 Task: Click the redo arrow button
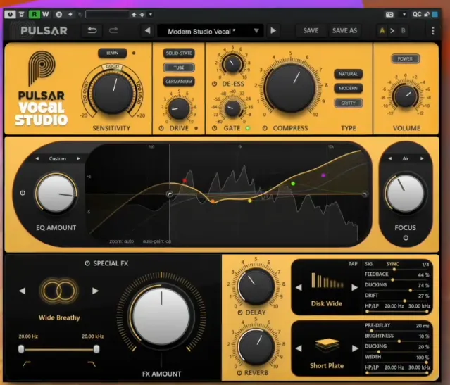coord(113,30)
